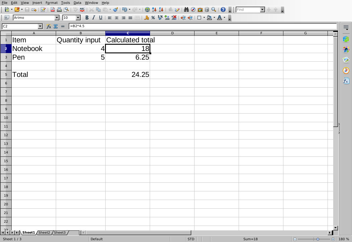Add a decimal place

[167, 18]
